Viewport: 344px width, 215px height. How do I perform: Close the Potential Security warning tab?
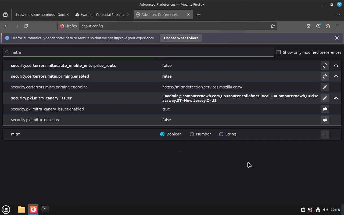click(x=128, y=15)
